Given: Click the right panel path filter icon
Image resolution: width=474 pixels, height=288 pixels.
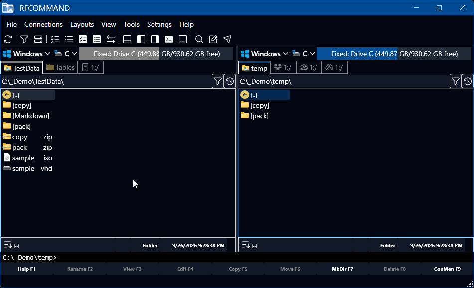Looking at the screenshot, I should coord(455,81).
